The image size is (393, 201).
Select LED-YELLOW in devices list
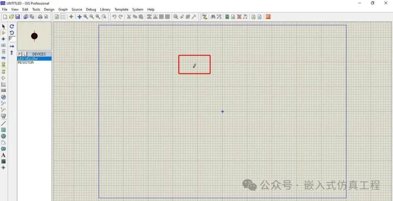pos(34,59)
